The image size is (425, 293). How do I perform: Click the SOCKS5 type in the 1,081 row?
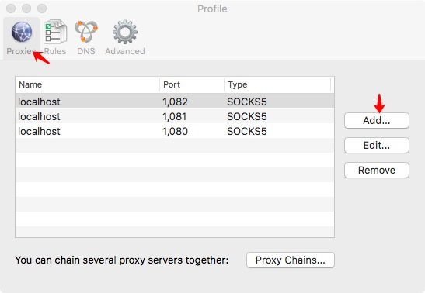[247, 117]
